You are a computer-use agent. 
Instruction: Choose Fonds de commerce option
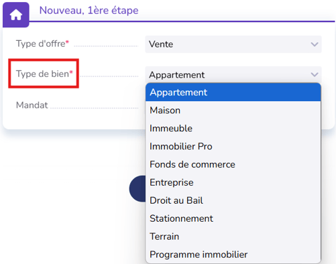point(233,165)
